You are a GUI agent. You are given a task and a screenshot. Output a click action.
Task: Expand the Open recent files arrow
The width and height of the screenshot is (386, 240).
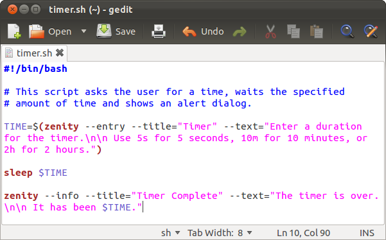click(83, 31)
